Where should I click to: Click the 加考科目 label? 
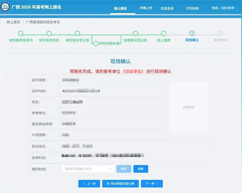pos(39,158)
